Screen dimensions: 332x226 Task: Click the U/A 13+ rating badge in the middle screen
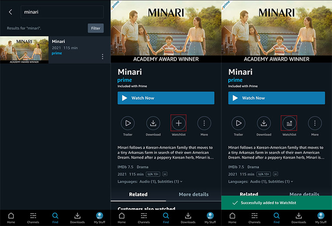(x=153, y=174)
